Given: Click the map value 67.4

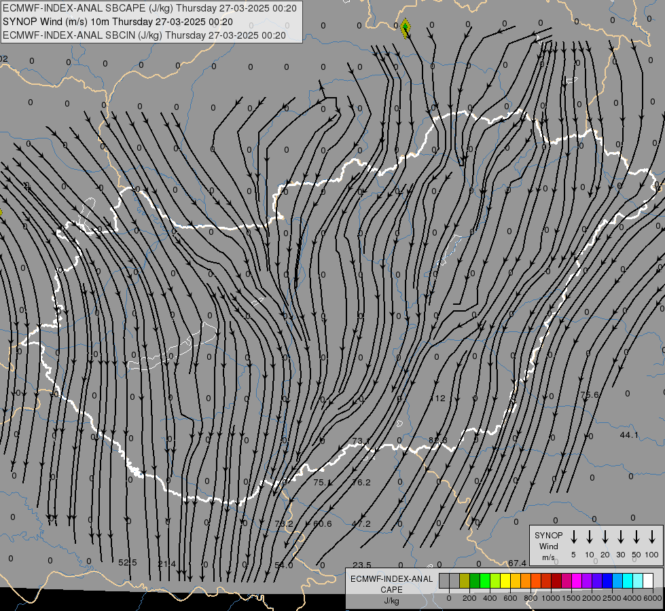Looking at the screenshot, I should click(518, 563).
